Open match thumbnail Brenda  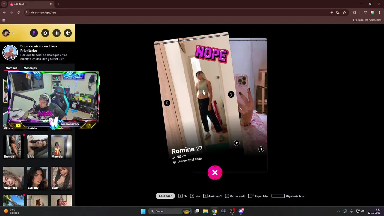pos(13,147)
